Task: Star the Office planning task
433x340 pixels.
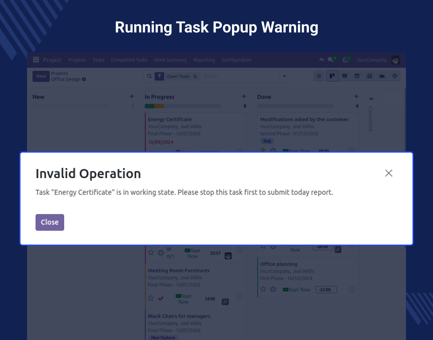Action: pyautogui.click(x=263, y=289)
